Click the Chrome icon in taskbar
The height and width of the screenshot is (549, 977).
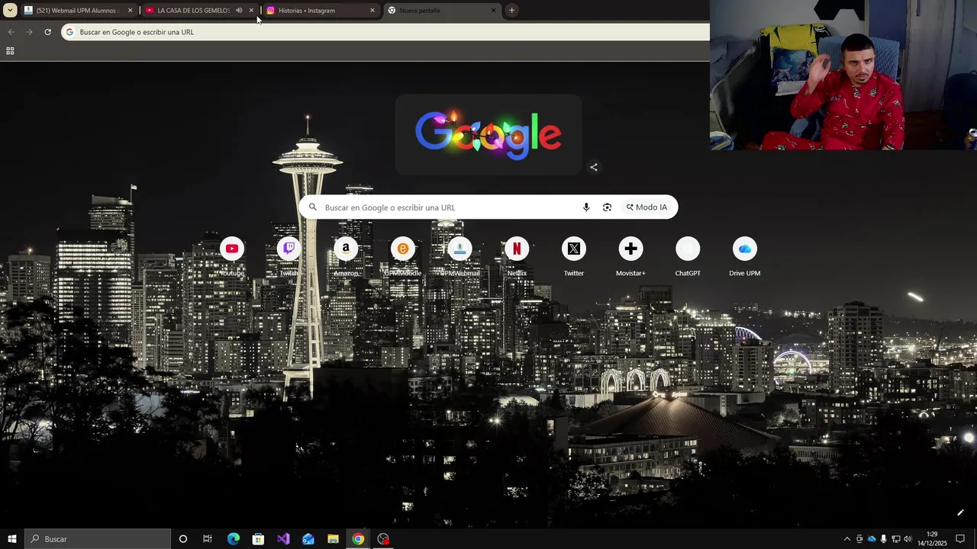click(358, 539)
